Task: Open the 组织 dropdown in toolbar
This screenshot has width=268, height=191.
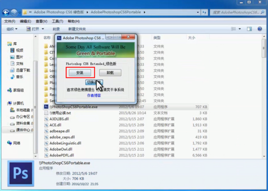Action: point(12,29)
